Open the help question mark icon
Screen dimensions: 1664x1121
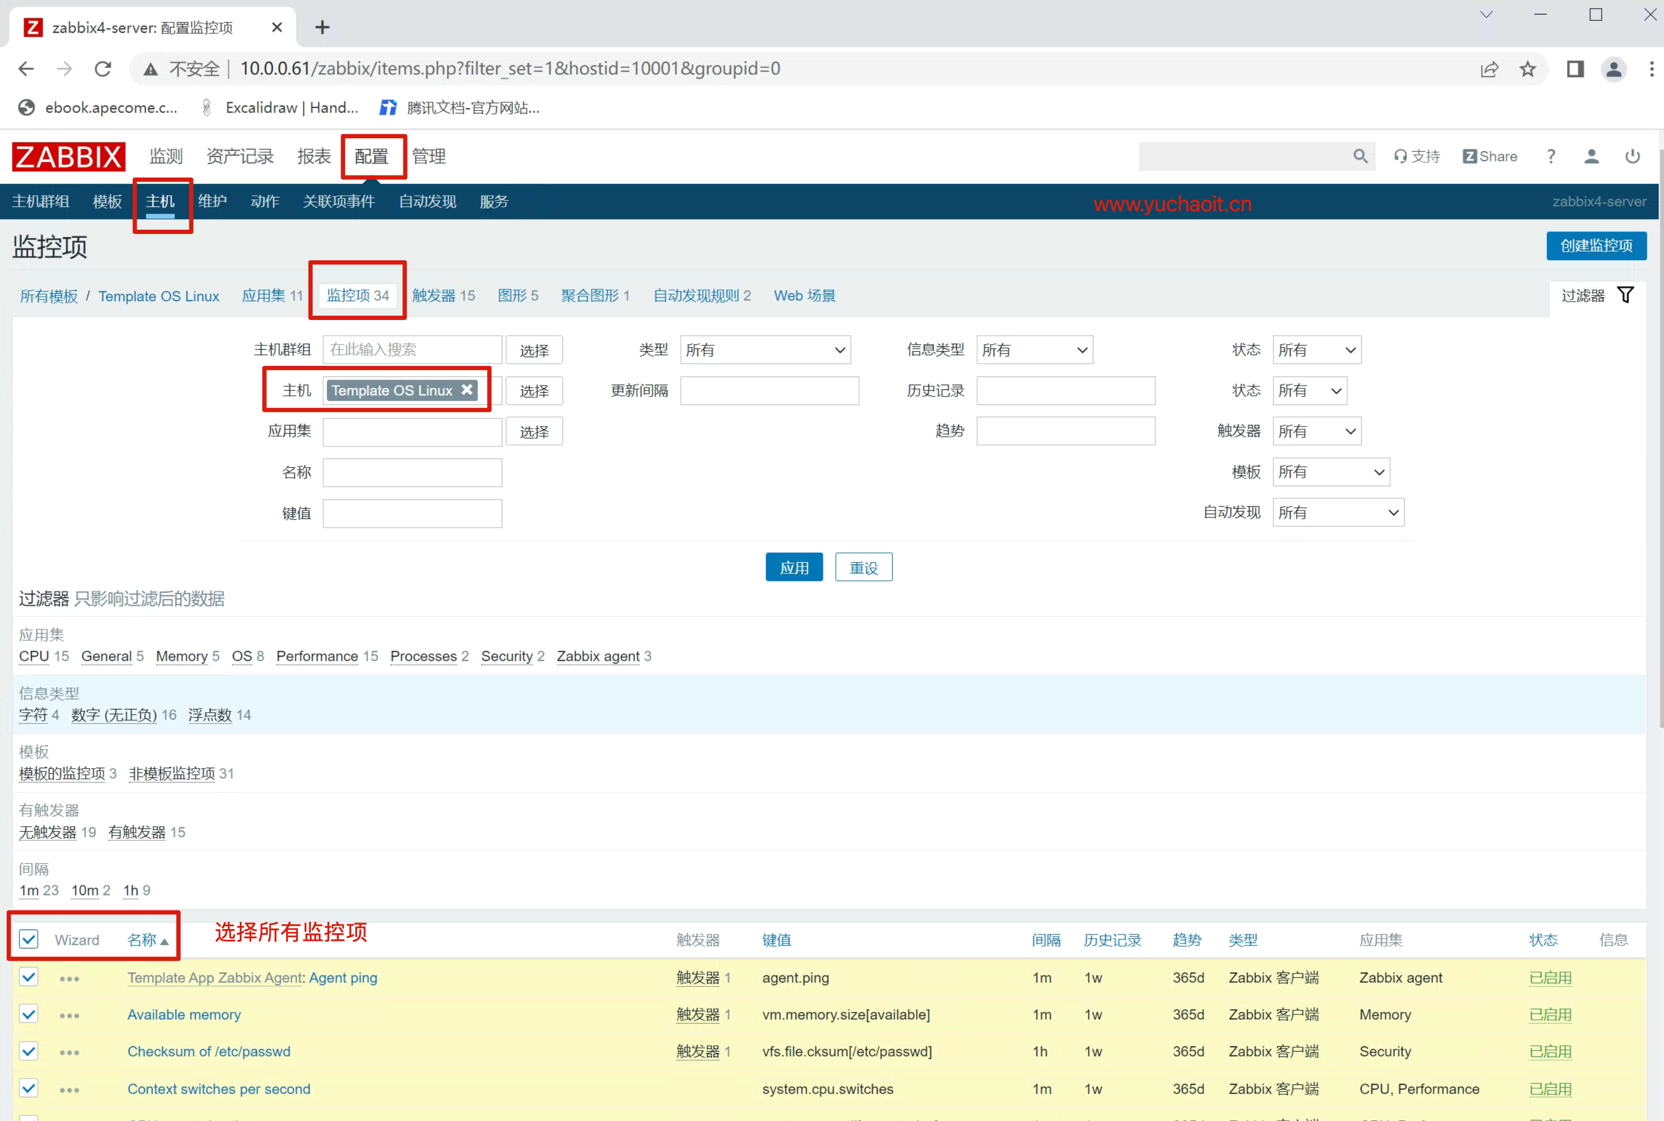point(1551,156)
